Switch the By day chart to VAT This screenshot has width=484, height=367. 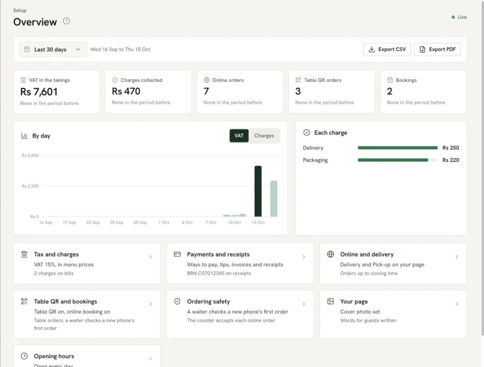pyautogui.click(x=239, y=136)
